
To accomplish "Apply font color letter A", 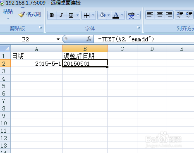I will pos(116,15).
